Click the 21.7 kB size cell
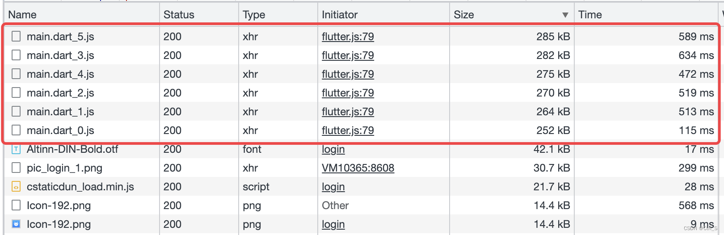 552,187
